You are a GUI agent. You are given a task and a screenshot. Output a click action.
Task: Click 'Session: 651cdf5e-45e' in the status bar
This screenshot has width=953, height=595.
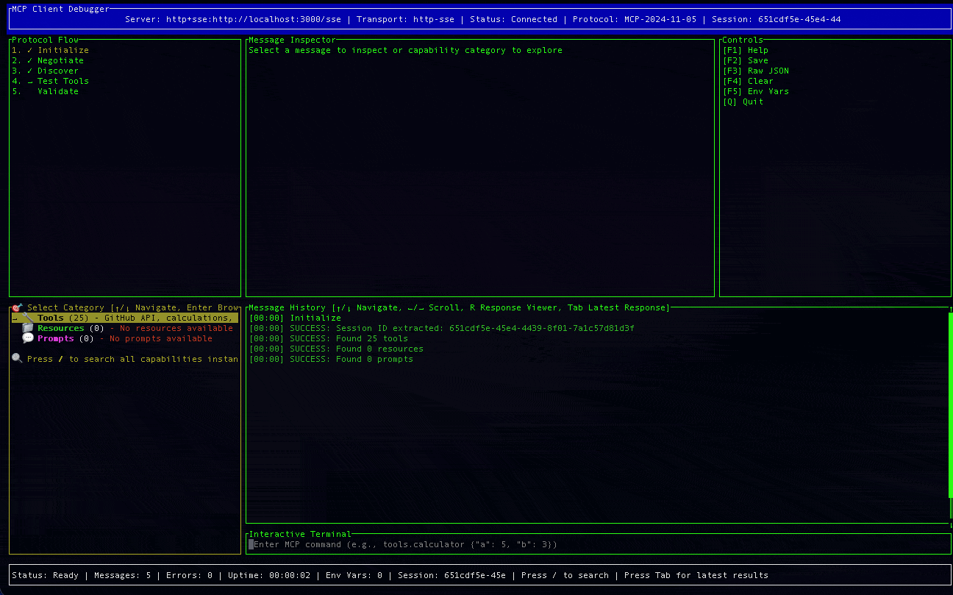coord(451,575)
